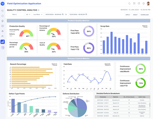Viewport: 153px width, 119px height.
Task: Click the refresh icon in the top bar
Action: pos(129,3)
